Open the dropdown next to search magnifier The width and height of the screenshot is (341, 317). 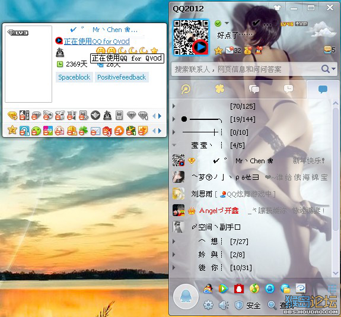pyautogui.click(x=334, y=69)
